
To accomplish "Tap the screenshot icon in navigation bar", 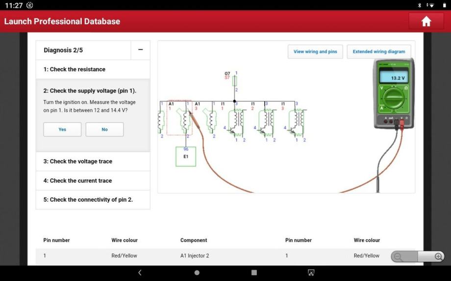I will (311, 273).
